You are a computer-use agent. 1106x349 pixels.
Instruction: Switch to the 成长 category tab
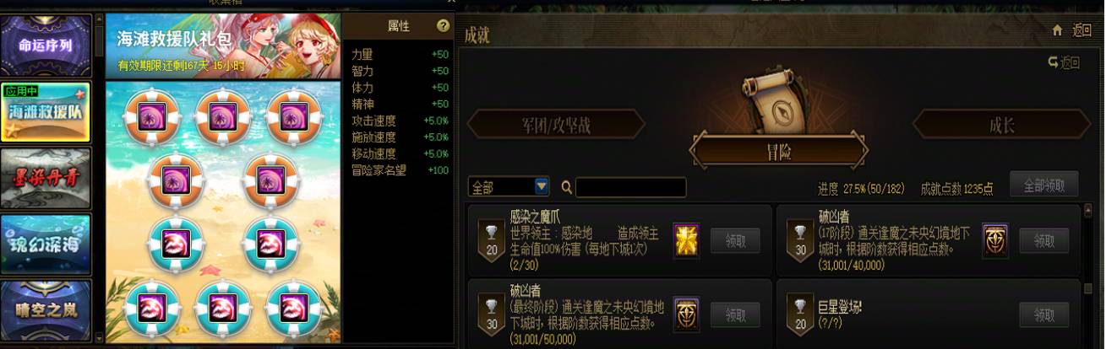pyautogui.click(x=1001, y=126)
